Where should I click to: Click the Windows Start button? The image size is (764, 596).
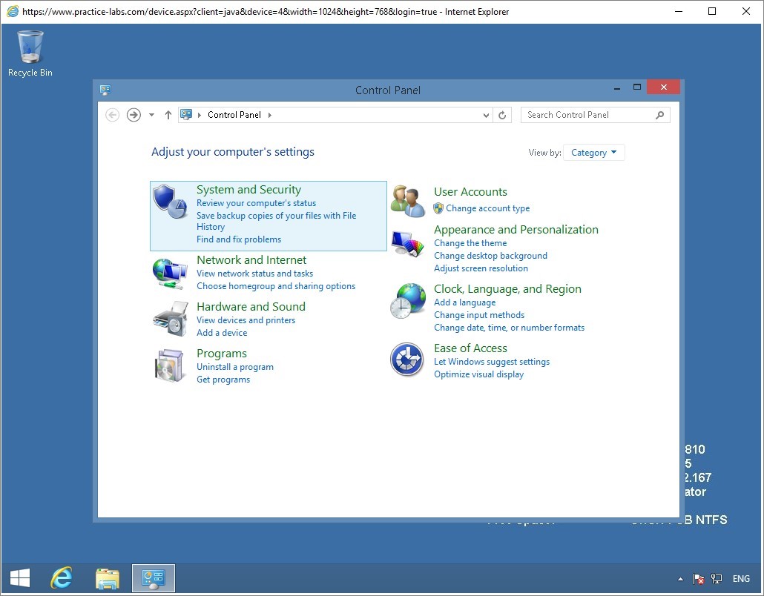pyautogui.click(x=20, y=578)
